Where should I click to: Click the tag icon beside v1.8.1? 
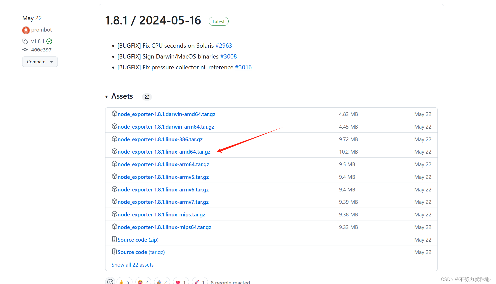tap(25, 41)
